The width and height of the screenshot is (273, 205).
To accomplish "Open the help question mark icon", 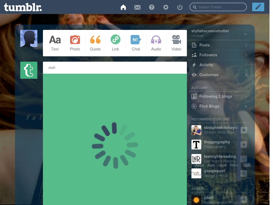I will (x=152, y=7).
